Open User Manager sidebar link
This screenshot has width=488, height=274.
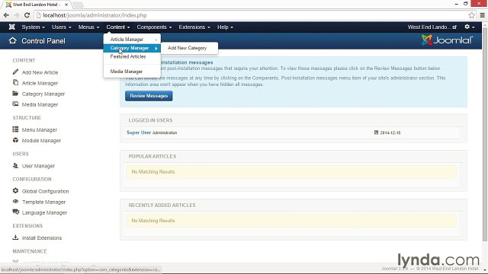pos(38,166)
